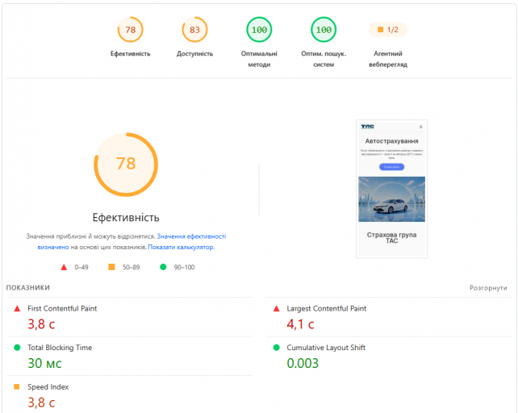
Task: Click the '0–49' legend range text
Action: pos(81,267)
